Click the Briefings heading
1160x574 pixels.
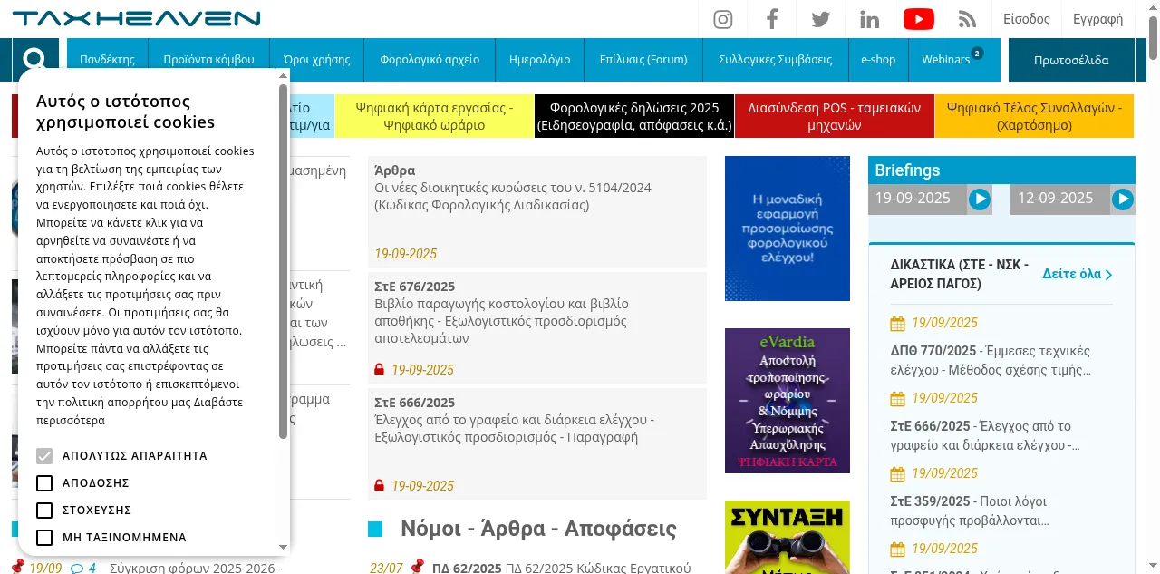(907, 170)
